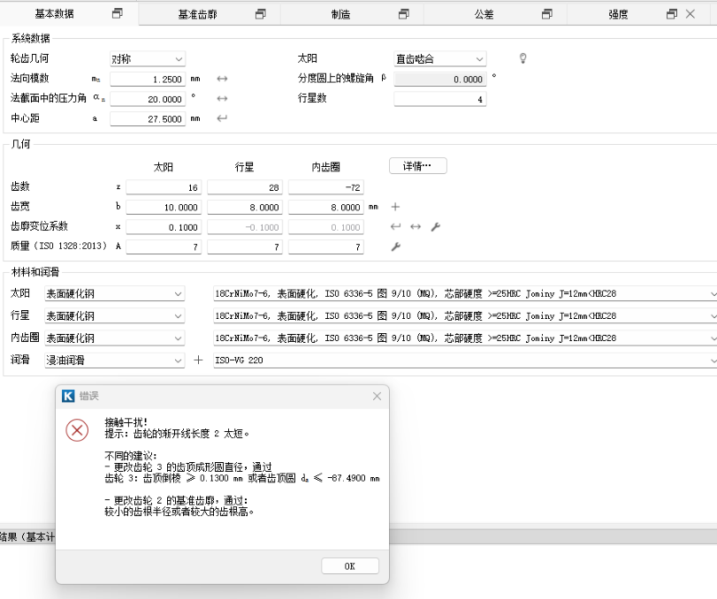This screenshot has height=599, width=717.
Task: Undock the 基本数据 tab window icon
Action: [117, 14]
